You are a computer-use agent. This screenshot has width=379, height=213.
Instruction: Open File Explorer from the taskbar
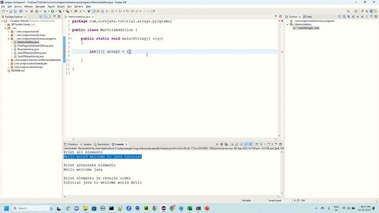click(x=85, y=208)
